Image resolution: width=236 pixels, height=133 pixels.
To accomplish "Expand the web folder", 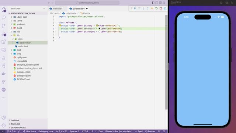I will pos(11,54).
